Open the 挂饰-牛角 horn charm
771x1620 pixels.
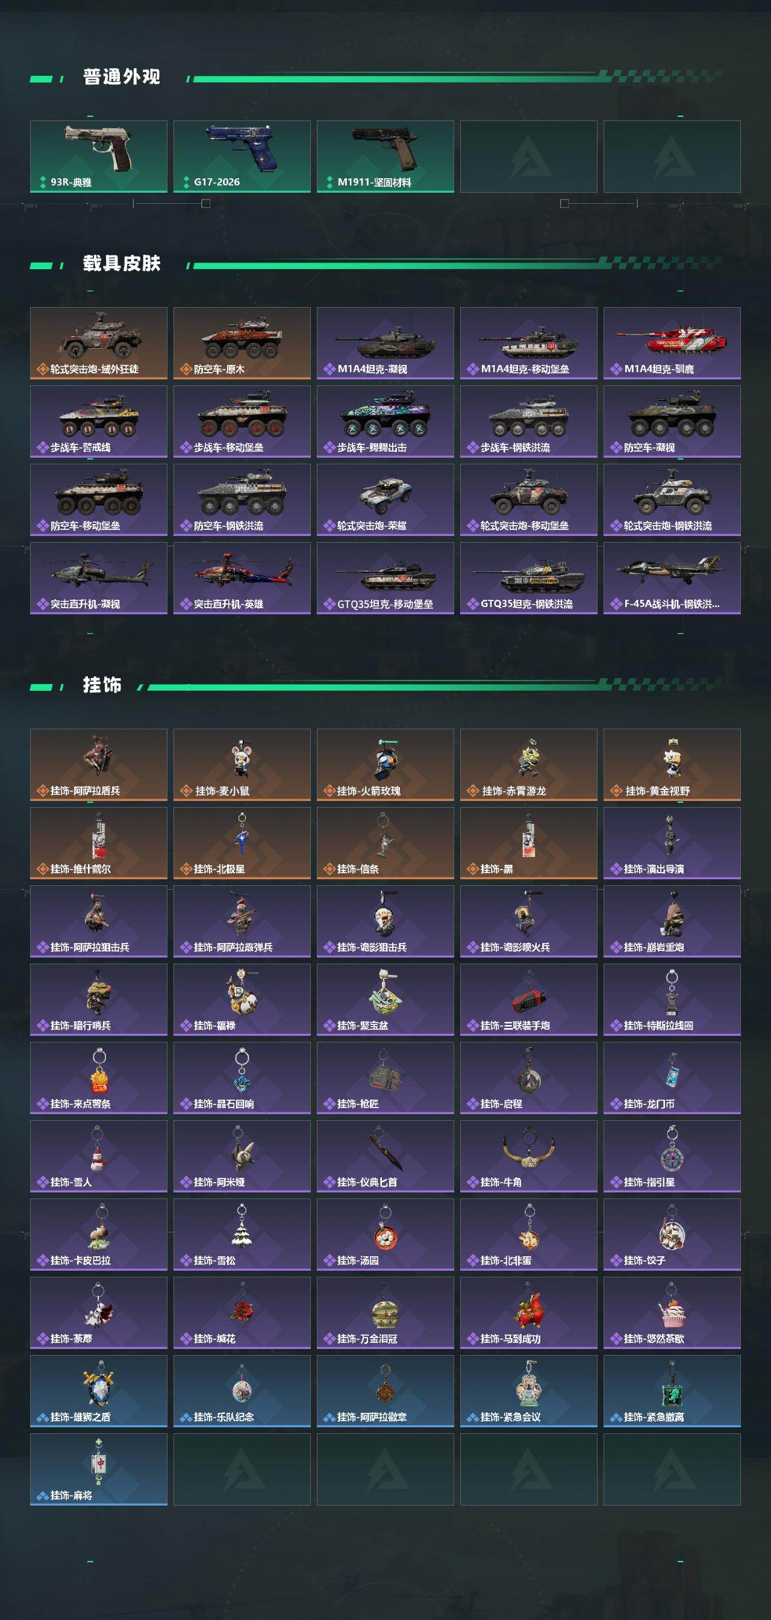tap(529, 1156)
